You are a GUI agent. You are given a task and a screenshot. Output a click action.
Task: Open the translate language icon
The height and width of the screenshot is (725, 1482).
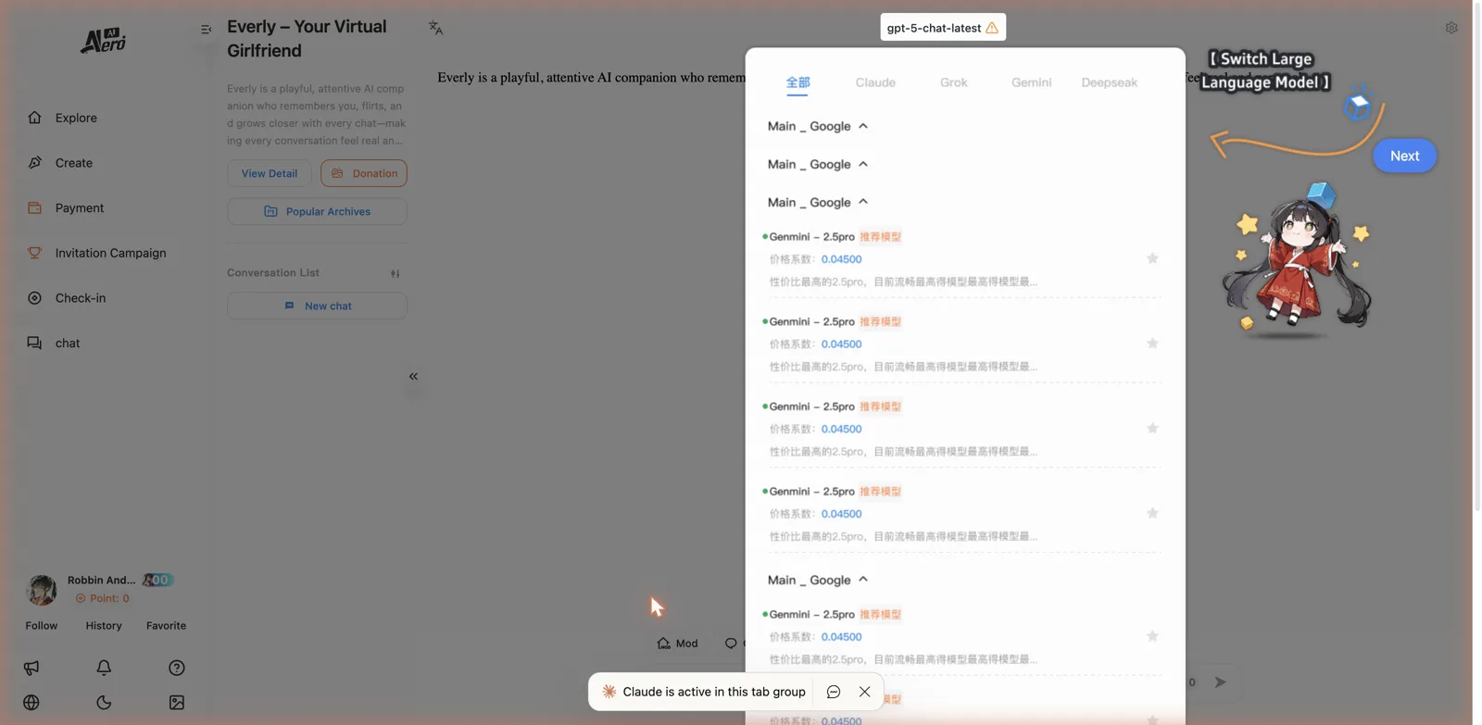[435, 28]
